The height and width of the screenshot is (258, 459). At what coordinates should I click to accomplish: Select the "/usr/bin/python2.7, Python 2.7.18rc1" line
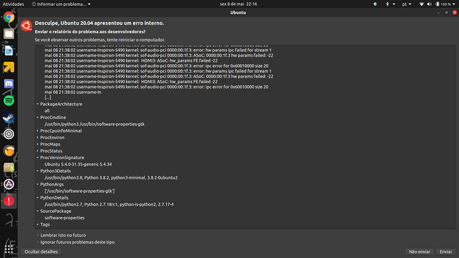click(x=109, y=204)
